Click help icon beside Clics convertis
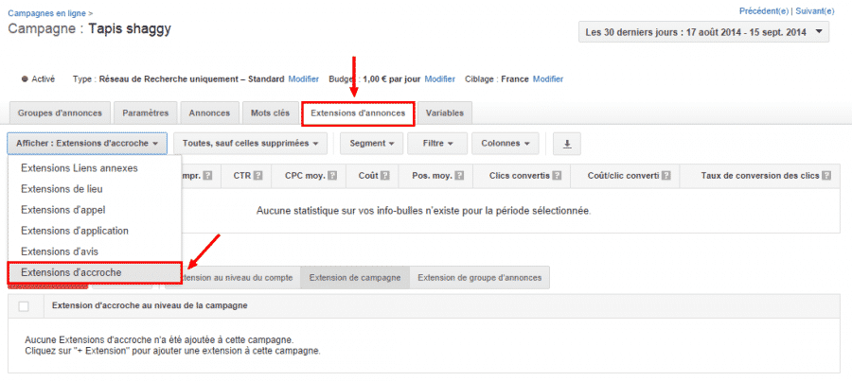Screen dimensions: 852x381 tap(557, 176)
